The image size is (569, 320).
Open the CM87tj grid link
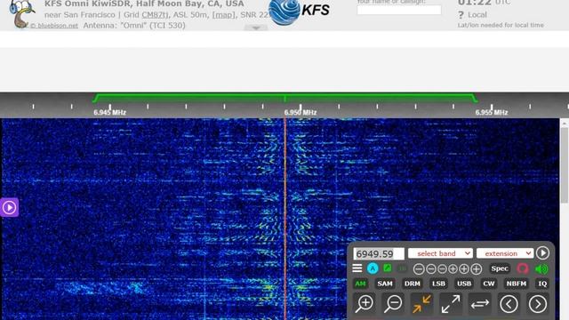155,15
